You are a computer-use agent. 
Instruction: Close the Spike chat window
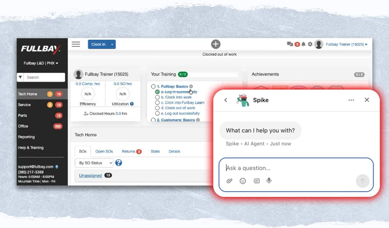(367, 100)
